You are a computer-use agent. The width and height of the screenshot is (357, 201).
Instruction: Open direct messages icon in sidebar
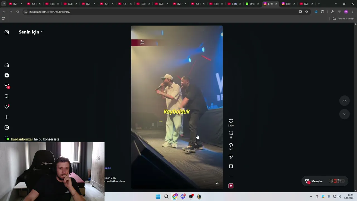click(x=7, y=86)
